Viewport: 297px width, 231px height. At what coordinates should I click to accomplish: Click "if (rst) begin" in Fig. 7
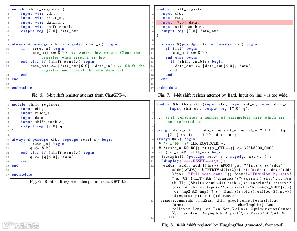pyautogui.click(x=182, y=48)
